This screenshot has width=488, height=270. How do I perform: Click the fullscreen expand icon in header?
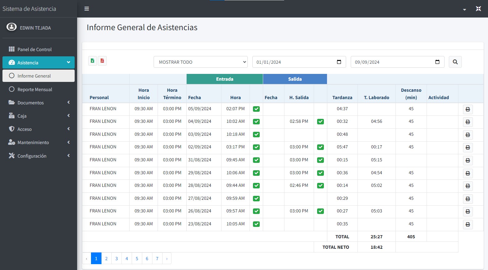click(478, 9)
